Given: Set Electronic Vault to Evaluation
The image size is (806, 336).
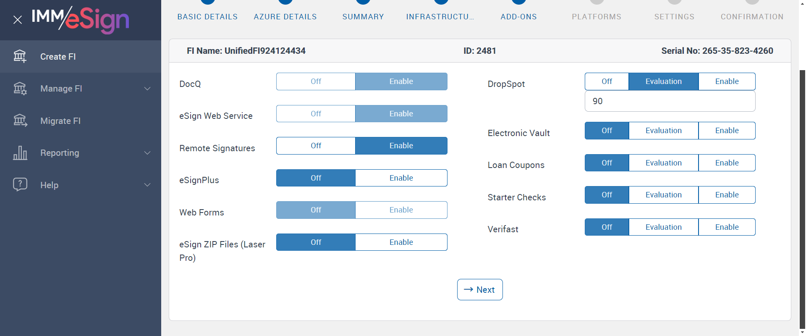Looking at the screenshot, I should pyautogui.click(x=664, y=131).
